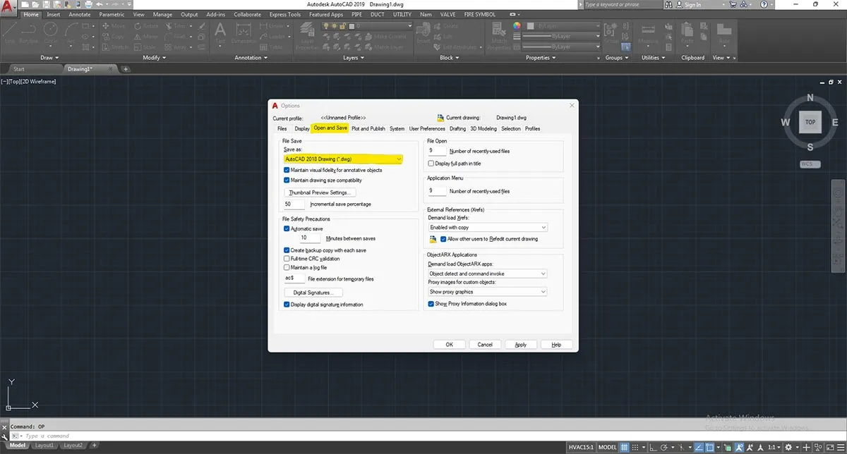Viewport: 847px width, 454px height.
Task: Apply the Options dialog changes
Action: pos(520,344)
